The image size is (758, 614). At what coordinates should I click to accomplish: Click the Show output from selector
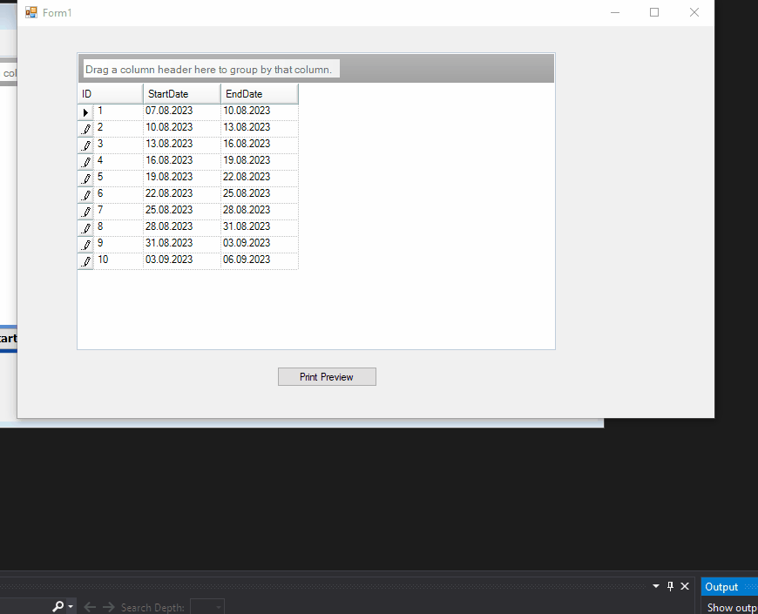click(x=730, y=607)
